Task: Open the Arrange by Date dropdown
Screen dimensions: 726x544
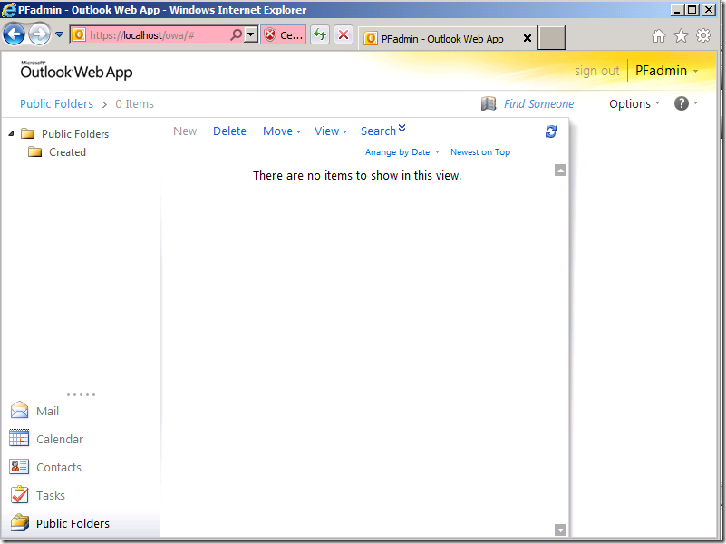Action: [402, 151]
